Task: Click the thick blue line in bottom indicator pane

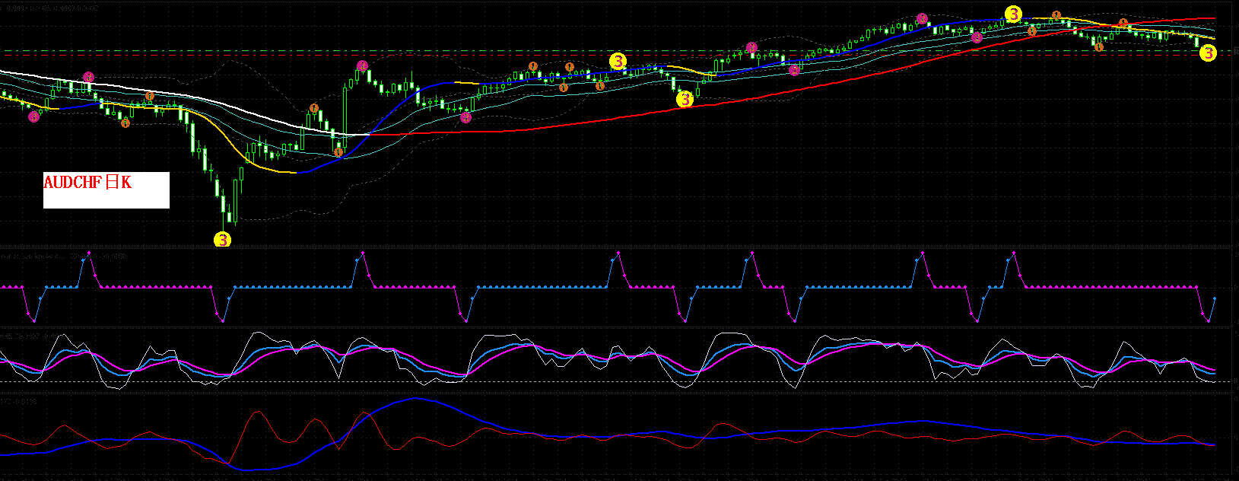Action: click(415, 399)
